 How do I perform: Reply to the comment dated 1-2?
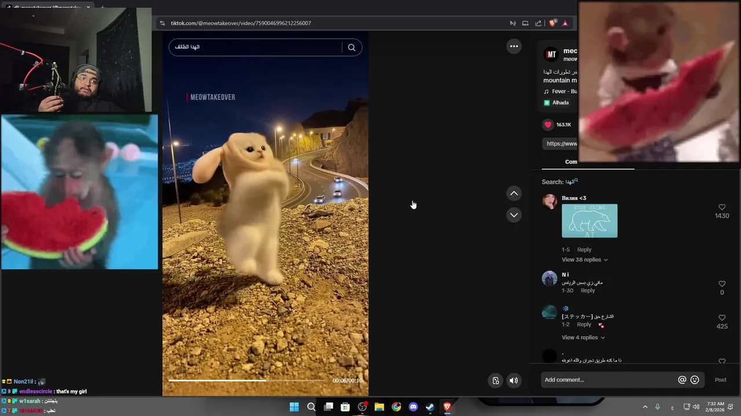pyautogui.click(x=584, y=325)
